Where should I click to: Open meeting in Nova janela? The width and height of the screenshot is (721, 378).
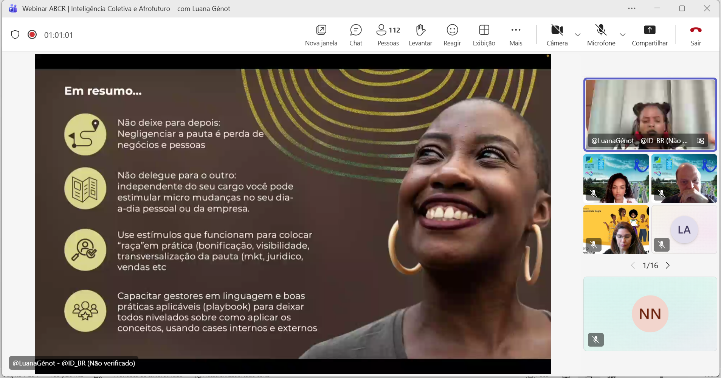[x=321, y=35]
